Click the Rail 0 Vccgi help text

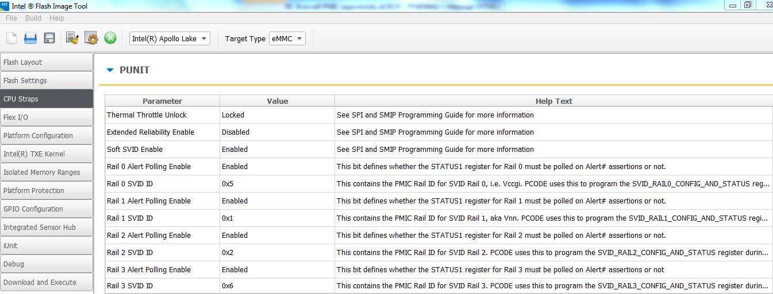553,184
